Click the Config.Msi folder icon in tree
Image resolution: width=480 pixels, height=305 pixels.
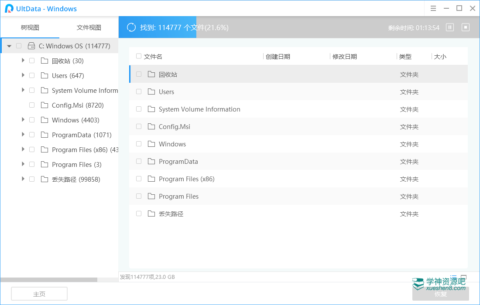(x=44, y=105)
